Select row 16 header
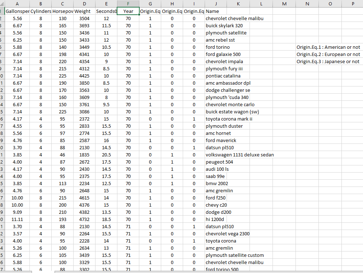The width and height of the screenshot is (363, 273). pyautogui.click(x=2, y=119)
